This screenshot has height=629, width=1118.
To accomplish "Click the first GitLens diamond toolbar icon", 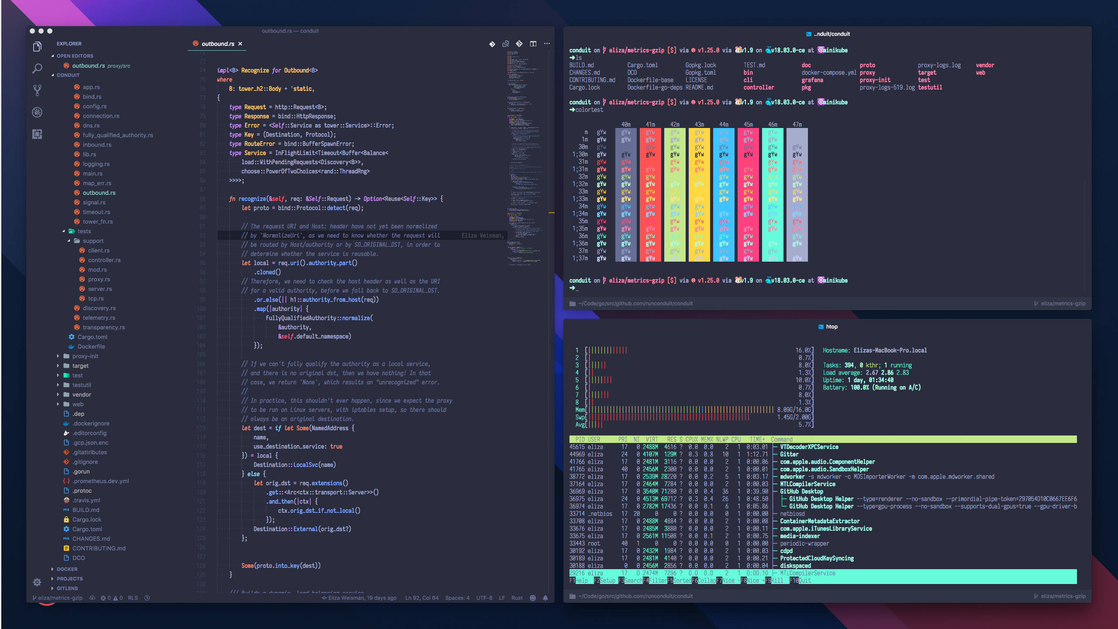I will coord(492,44).
